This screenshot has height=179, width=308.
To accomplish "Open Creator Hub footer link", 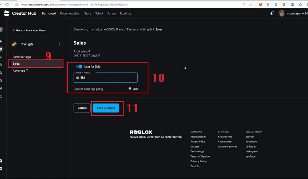I will coord(225,137).
